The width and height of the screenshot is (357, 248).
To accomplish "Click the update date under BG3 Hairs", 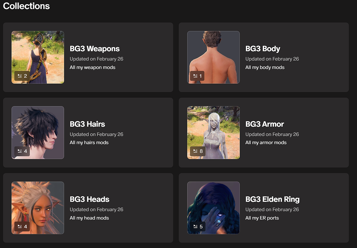I will point(96,134).
